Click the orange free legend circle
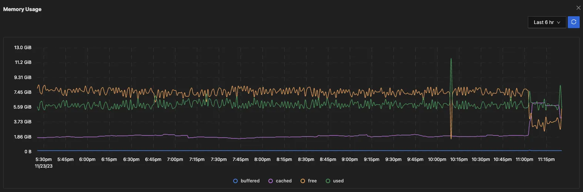Viewport: 583px width, 192px height. [x=303, y=181]
